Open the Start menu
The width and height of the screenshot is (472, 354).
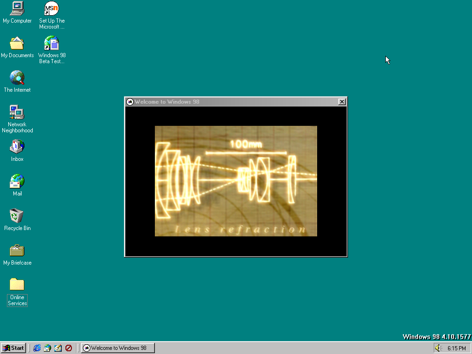pos(13,348)
